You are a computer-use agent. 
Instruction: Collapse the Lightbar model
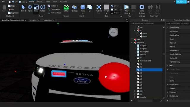[x=132, y=43]
